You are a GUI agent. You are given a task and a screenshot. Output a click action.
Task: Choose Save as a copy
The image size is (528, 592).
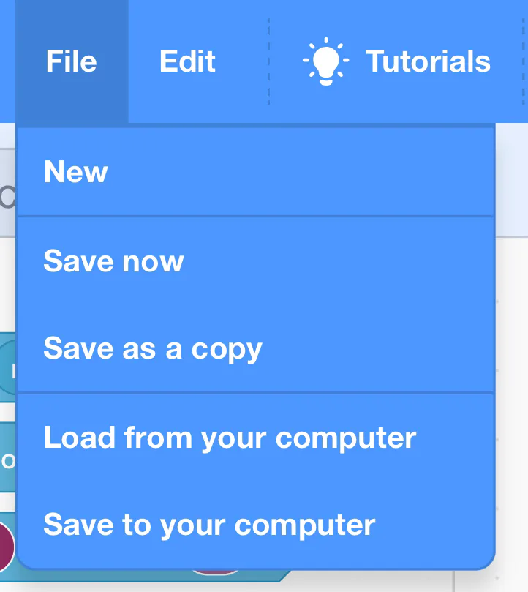pyautogui.click(x=152, y=349)
